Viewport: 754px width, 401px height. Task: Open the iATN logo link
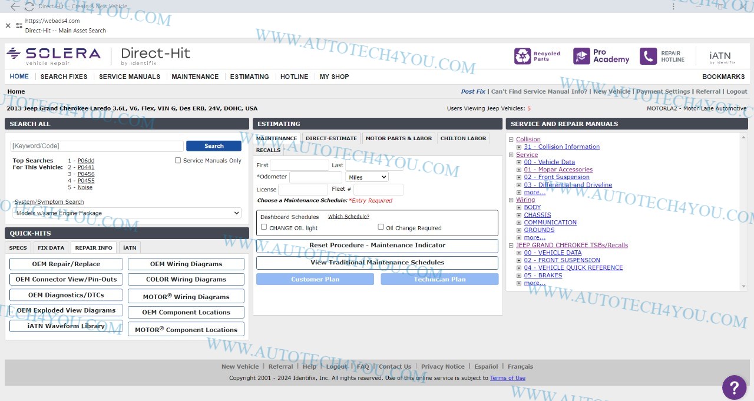[x=720, y=57]
